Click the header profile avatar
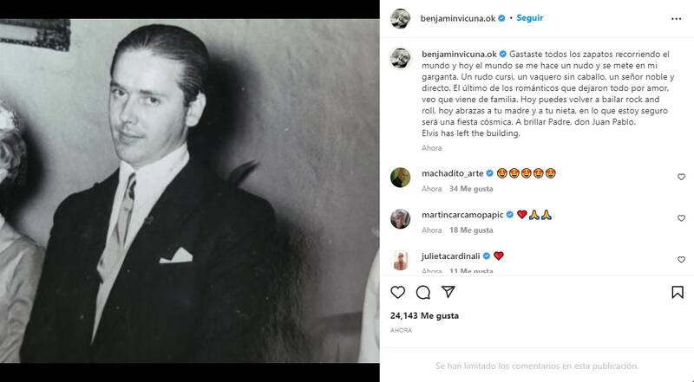 400,17
